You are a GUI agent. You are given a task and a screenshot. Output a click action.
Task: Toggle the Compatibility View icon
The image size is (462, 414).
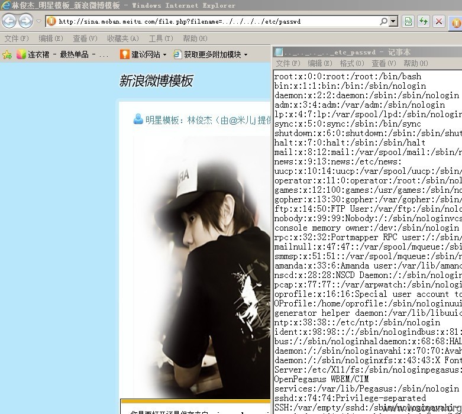coord(408,21)
